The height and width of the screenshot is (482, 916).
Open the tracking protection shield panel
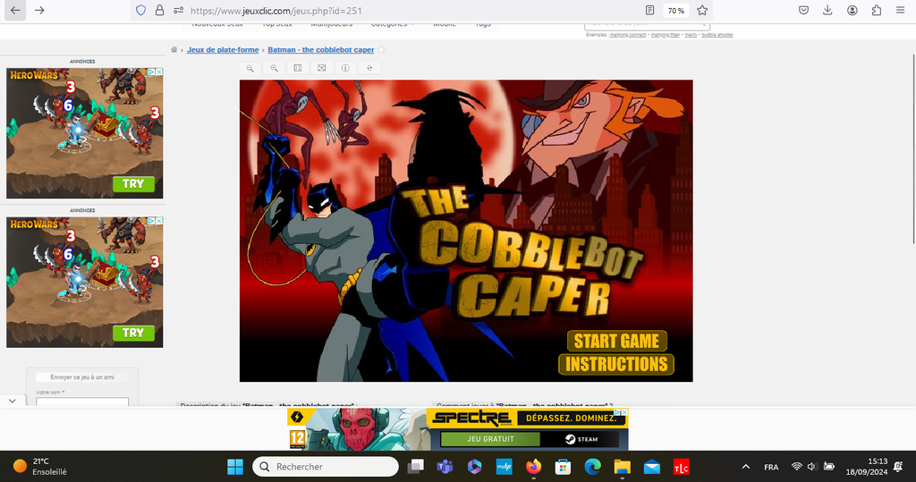[140, 11]
